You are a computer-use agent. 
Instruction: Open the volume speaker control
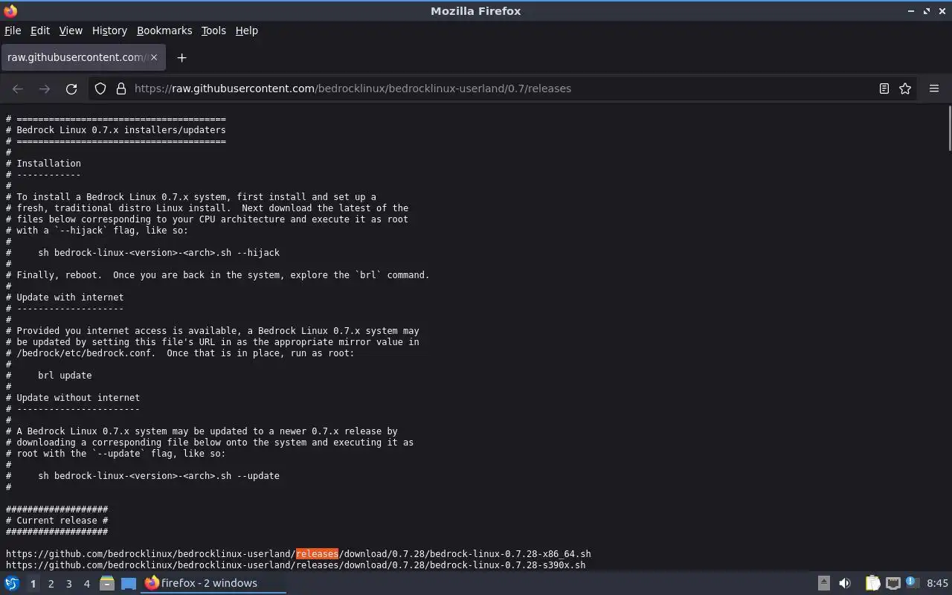click(845, 583)
